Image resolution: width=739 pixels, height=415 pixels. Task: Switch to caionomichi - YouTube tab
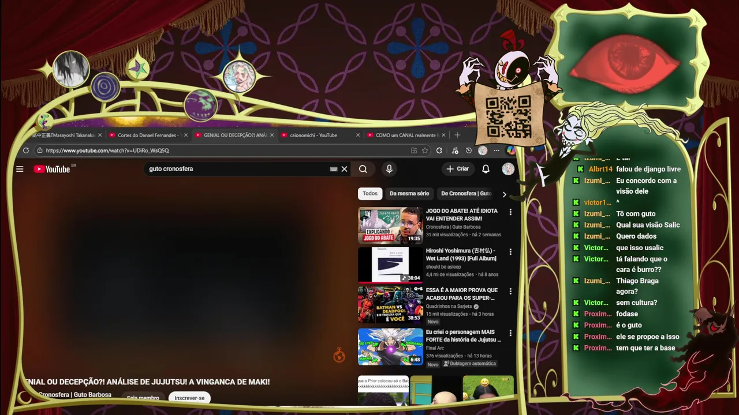pos(320,135)
